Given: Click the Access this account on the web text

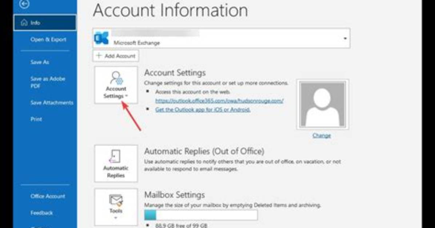Looking at the screenshot, I should pos(193,92).
